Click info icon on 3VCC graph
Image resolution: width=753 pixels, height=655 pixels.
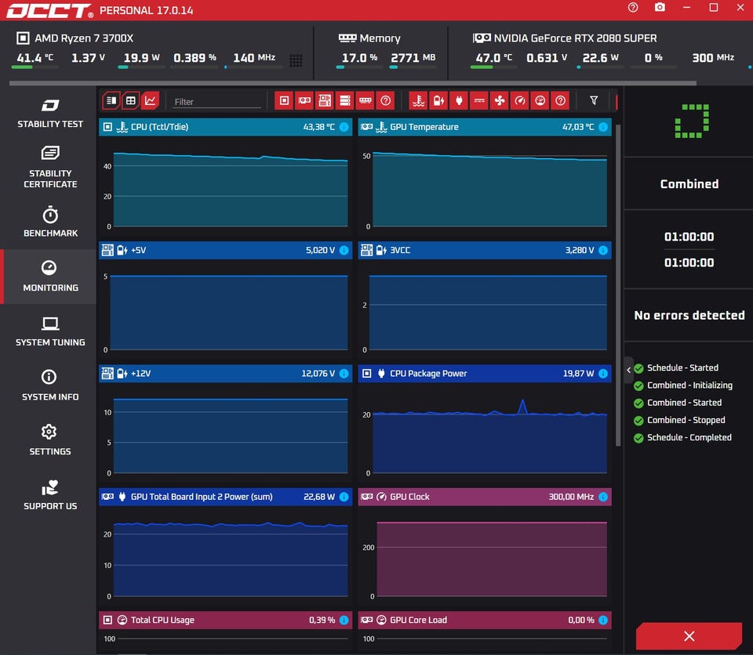(x=603, y=251)
